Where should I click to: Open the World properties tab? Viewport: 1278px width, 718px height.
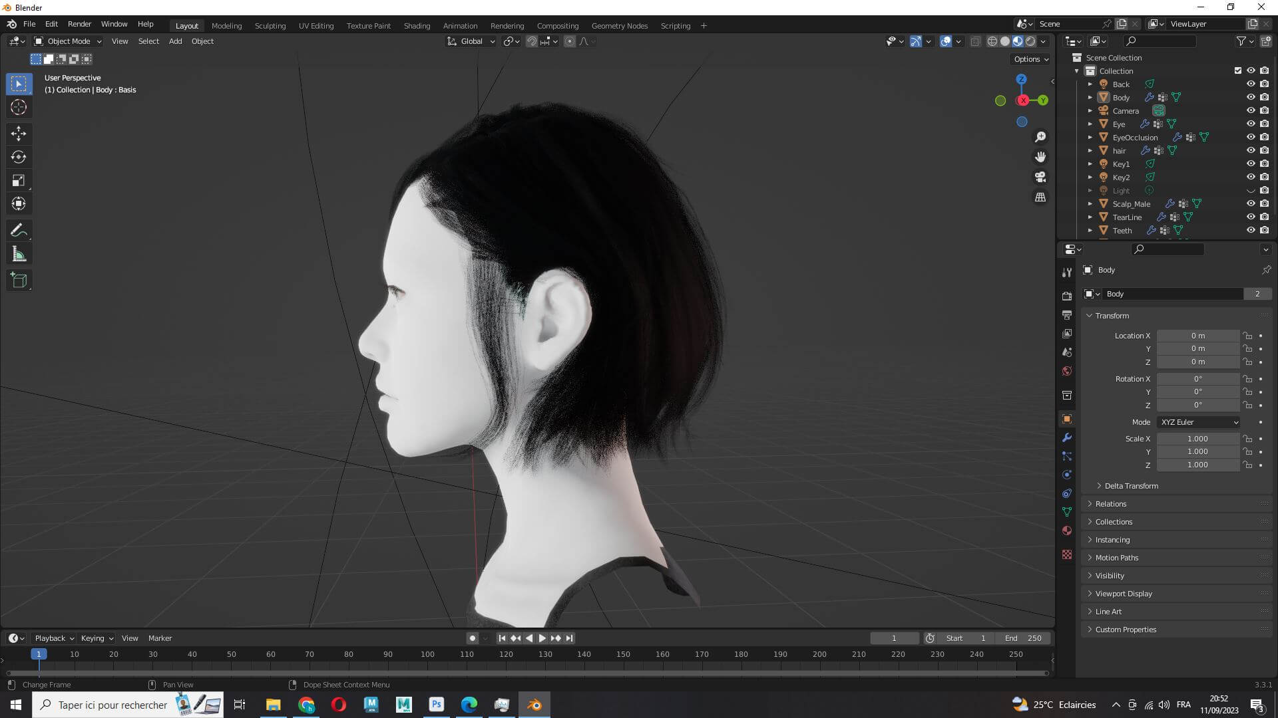pyautogui.click(x=1067, y=371)
